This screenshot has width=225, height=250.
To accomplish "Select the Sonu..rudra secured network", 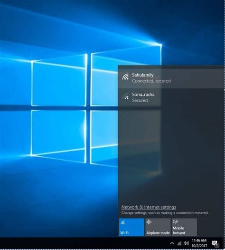I will [171, 97].
